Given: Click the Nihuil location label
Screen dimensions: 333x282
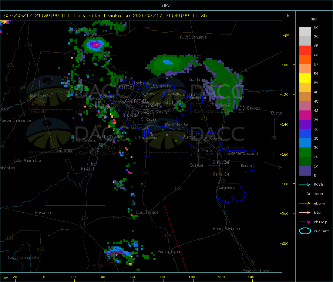Looking at the screenshot, I should coord(87,169).
